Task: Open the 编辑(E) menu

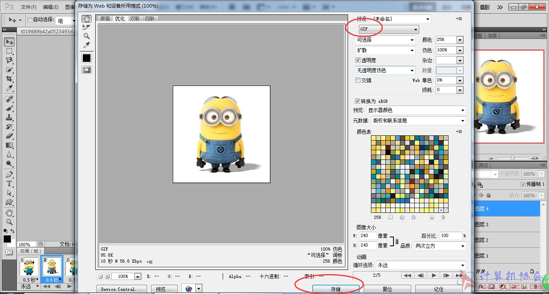Action: [x=51, y=7]
